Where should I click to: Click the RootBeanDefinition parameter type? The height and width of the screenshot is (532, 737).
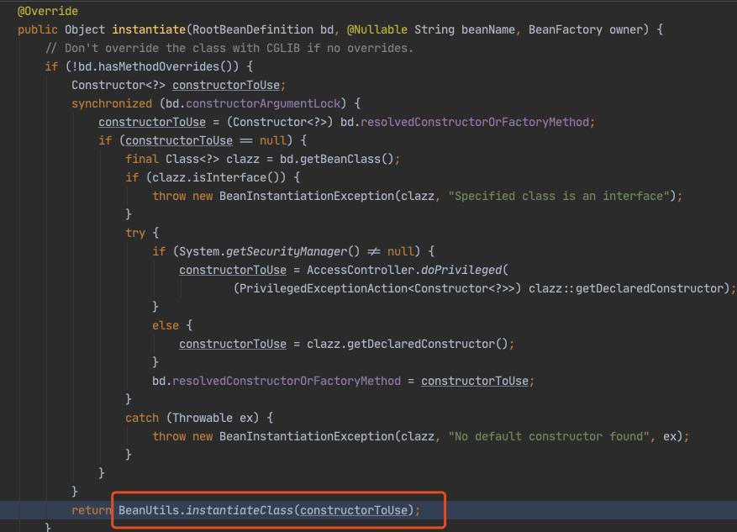[253, 29]
